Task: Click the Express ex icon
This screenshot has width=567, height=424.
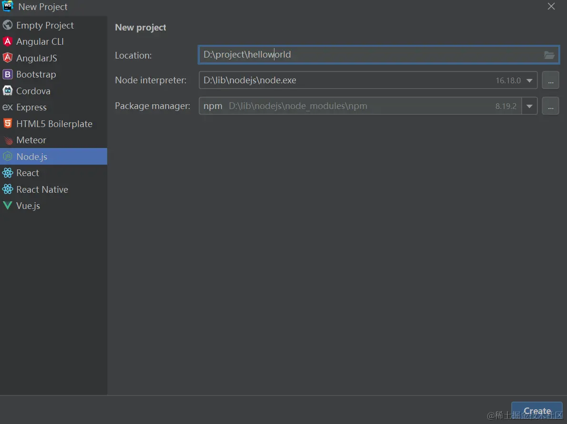Action: pos(8,107)
